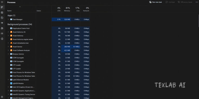The width and height of the screenshot is (199, 99).
Task: Open the Performance page from sidebar
Action: point(2,12)
